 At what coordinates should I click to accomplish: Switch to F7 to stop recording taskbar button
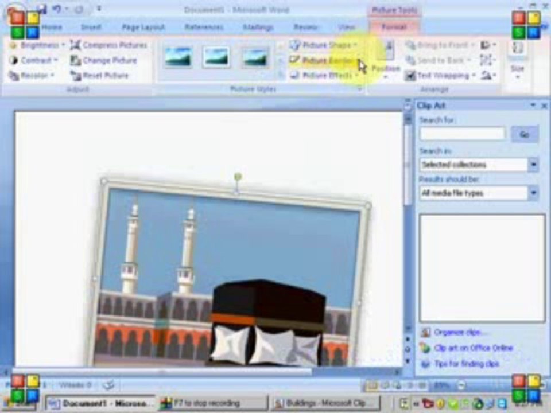(x=212, y=403)
